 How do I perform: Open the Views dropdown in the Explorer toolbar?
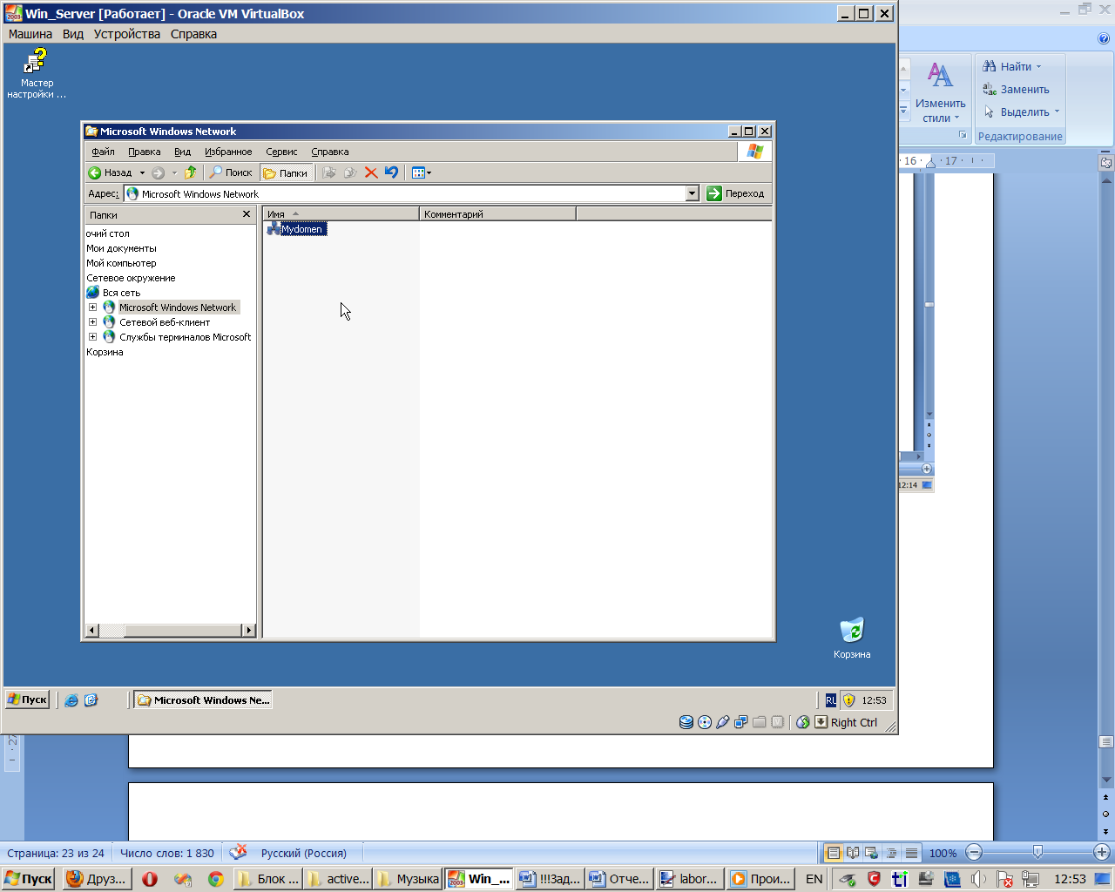(422, 172)
